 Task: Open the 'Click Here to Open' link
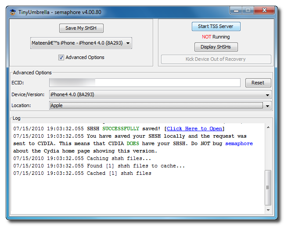194,129
